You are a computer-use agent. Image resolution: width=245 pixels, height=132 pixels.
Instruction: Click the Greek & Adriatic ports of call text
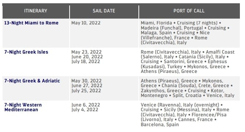[188, 88]
